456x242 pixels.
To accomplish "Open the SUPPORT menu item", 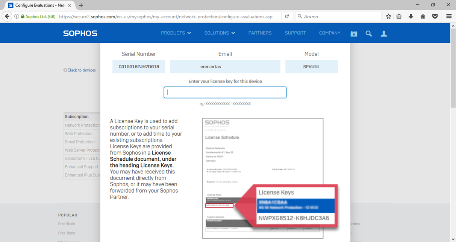I will [x=295, y=33].
